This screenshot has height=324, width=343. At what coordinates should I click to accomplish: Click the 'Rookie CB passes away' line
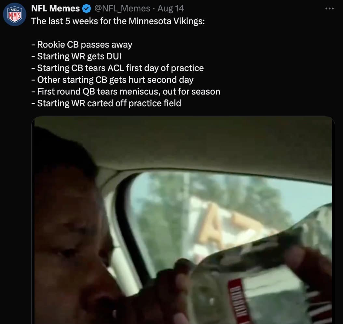(x=82, y=45)
